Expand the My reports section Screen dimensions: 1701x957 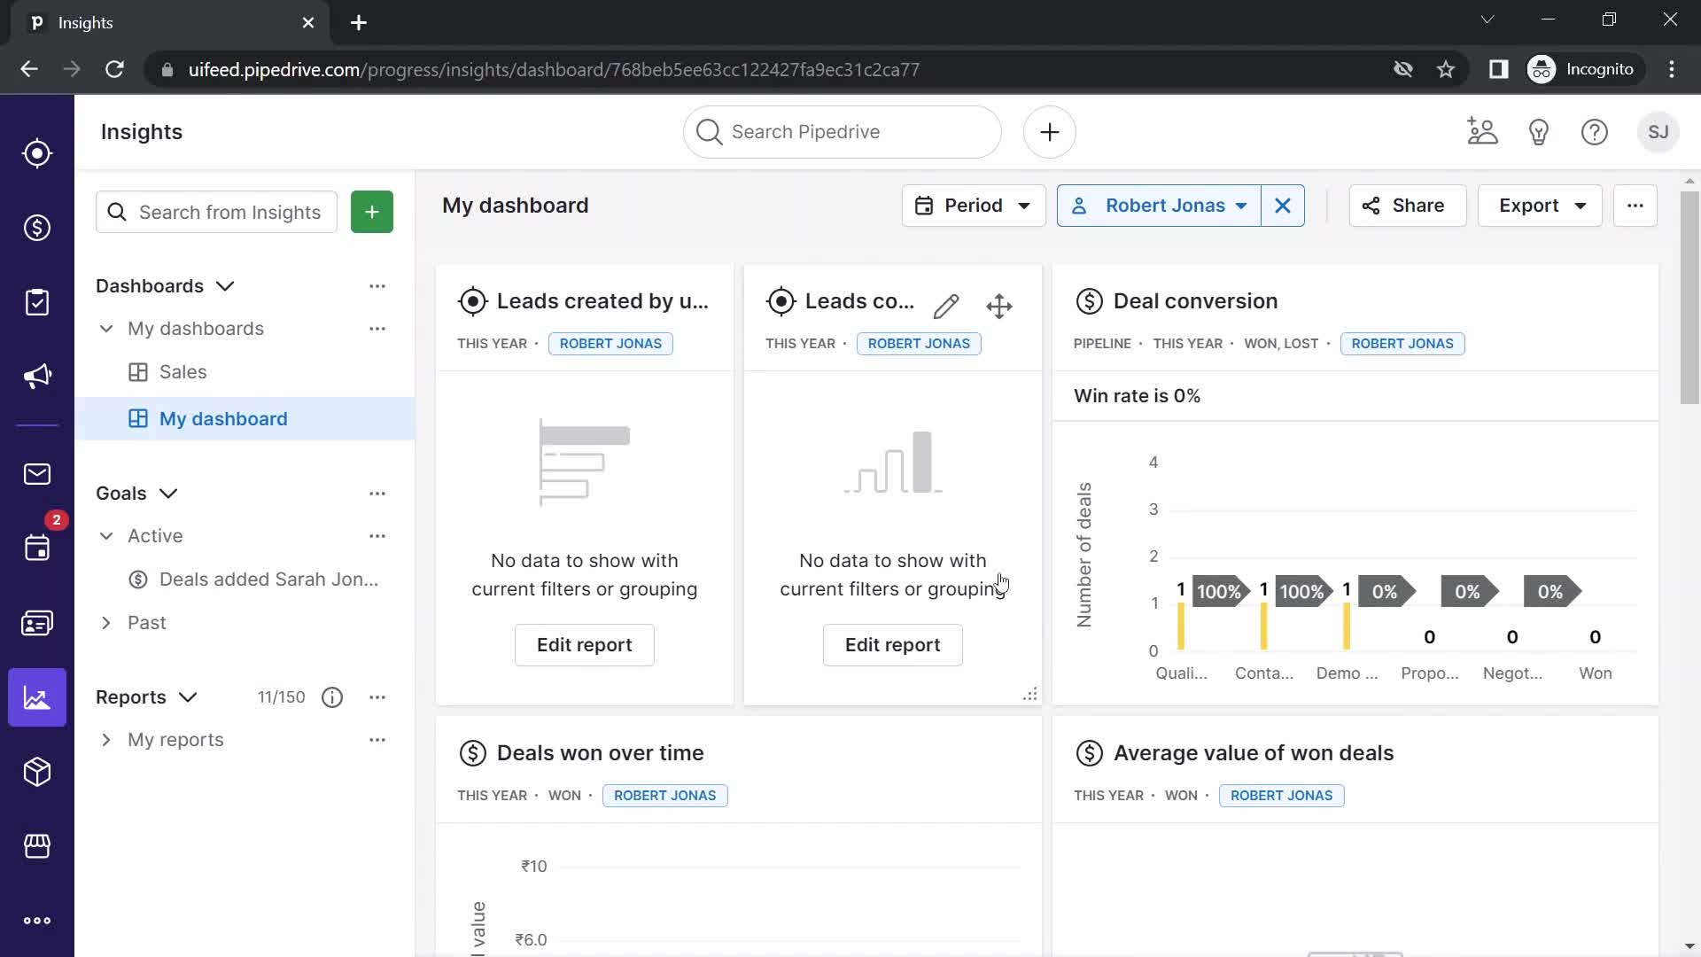(x=106, y=740)
